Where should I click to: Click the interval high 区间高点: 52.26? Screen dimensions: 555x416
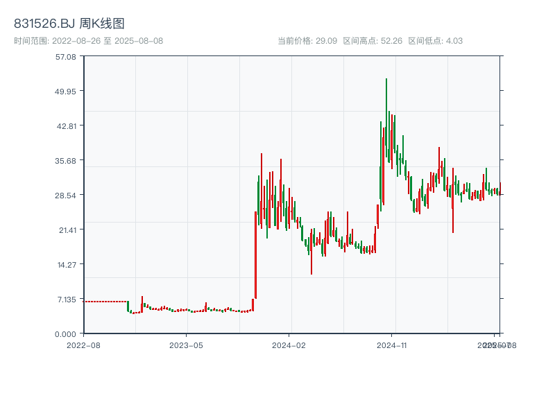pyautogui.click(x=373, y=41)
